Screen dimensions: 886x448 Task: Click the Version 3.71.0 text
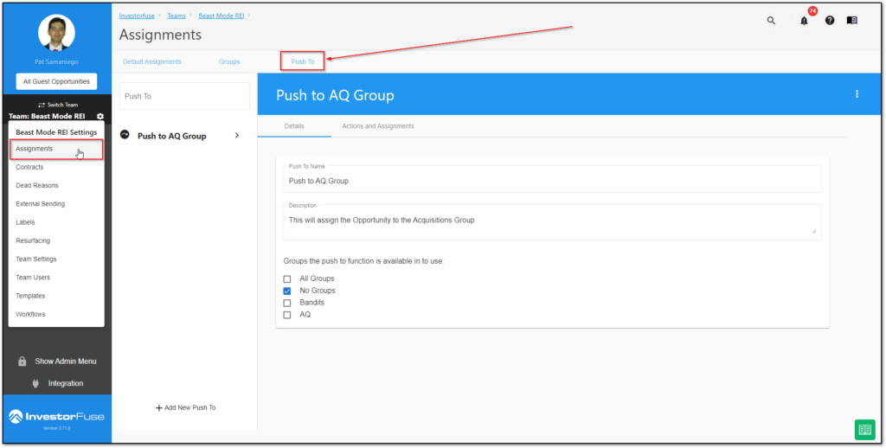56,428
